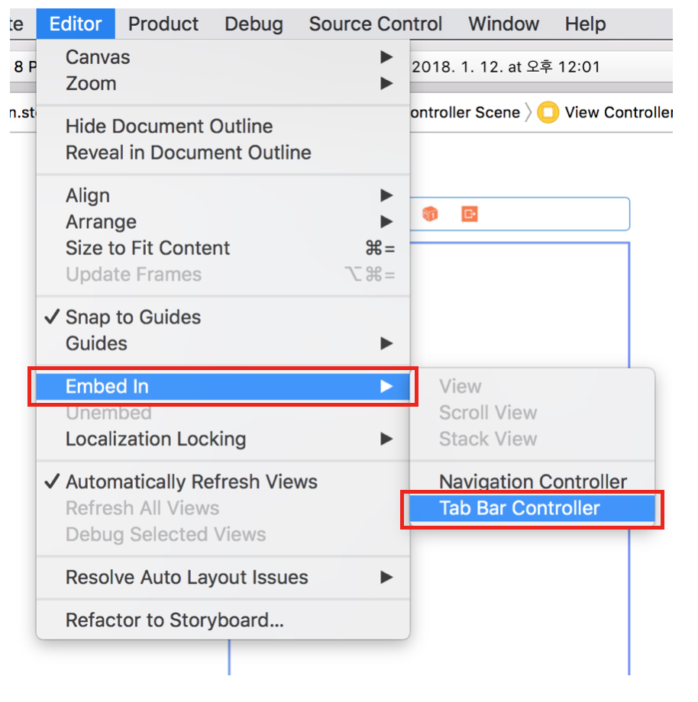Open the Arrange submenu
The image size is (698, 702).
(x=223, y=222)
